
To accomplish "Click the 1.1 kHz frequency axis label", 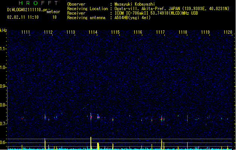I will [3, 49].
